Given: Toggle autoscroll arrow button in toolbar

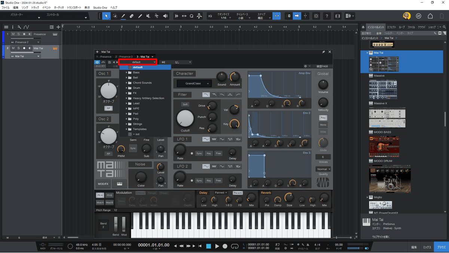Looking at the screenshot, I should click(297, 16).
